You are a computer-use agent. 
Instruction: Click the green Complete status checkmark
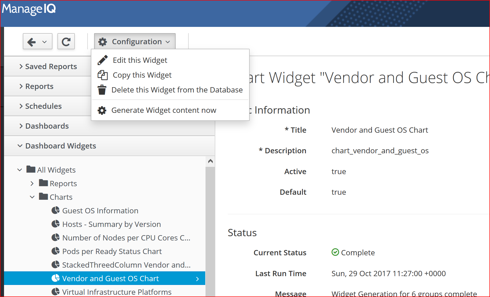pos(335,252)
